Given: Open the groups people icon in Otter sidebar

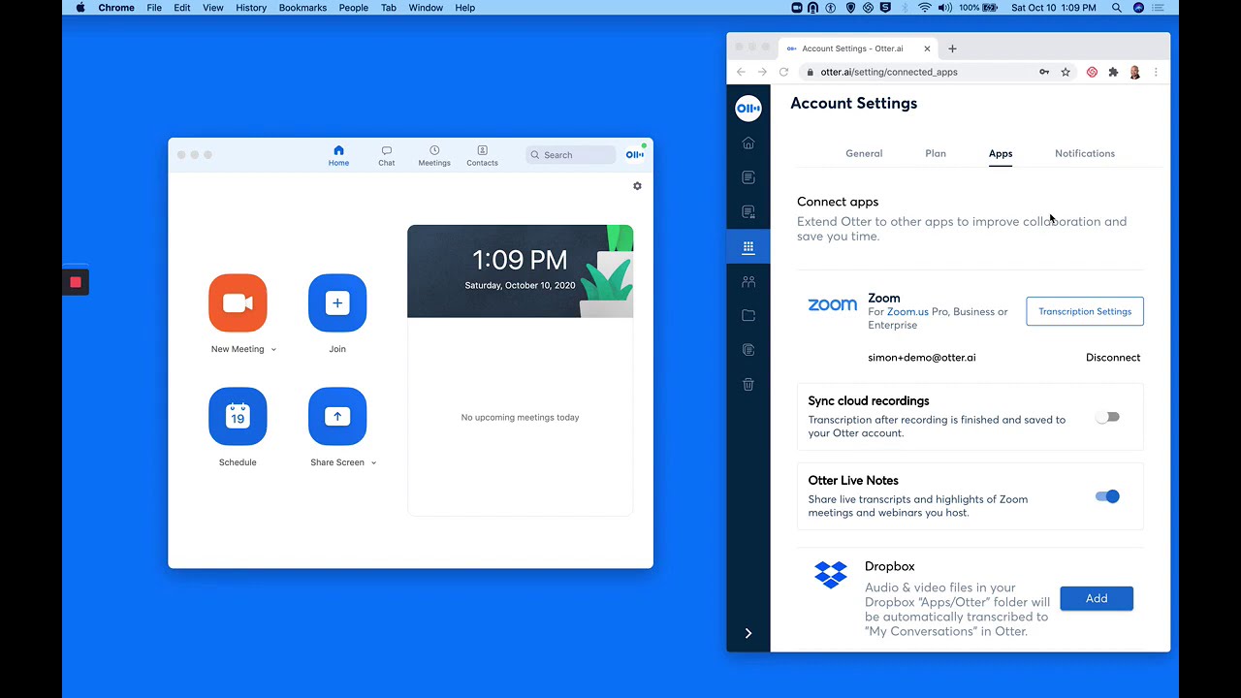Looking at the screenshot, I should [748, 282].
